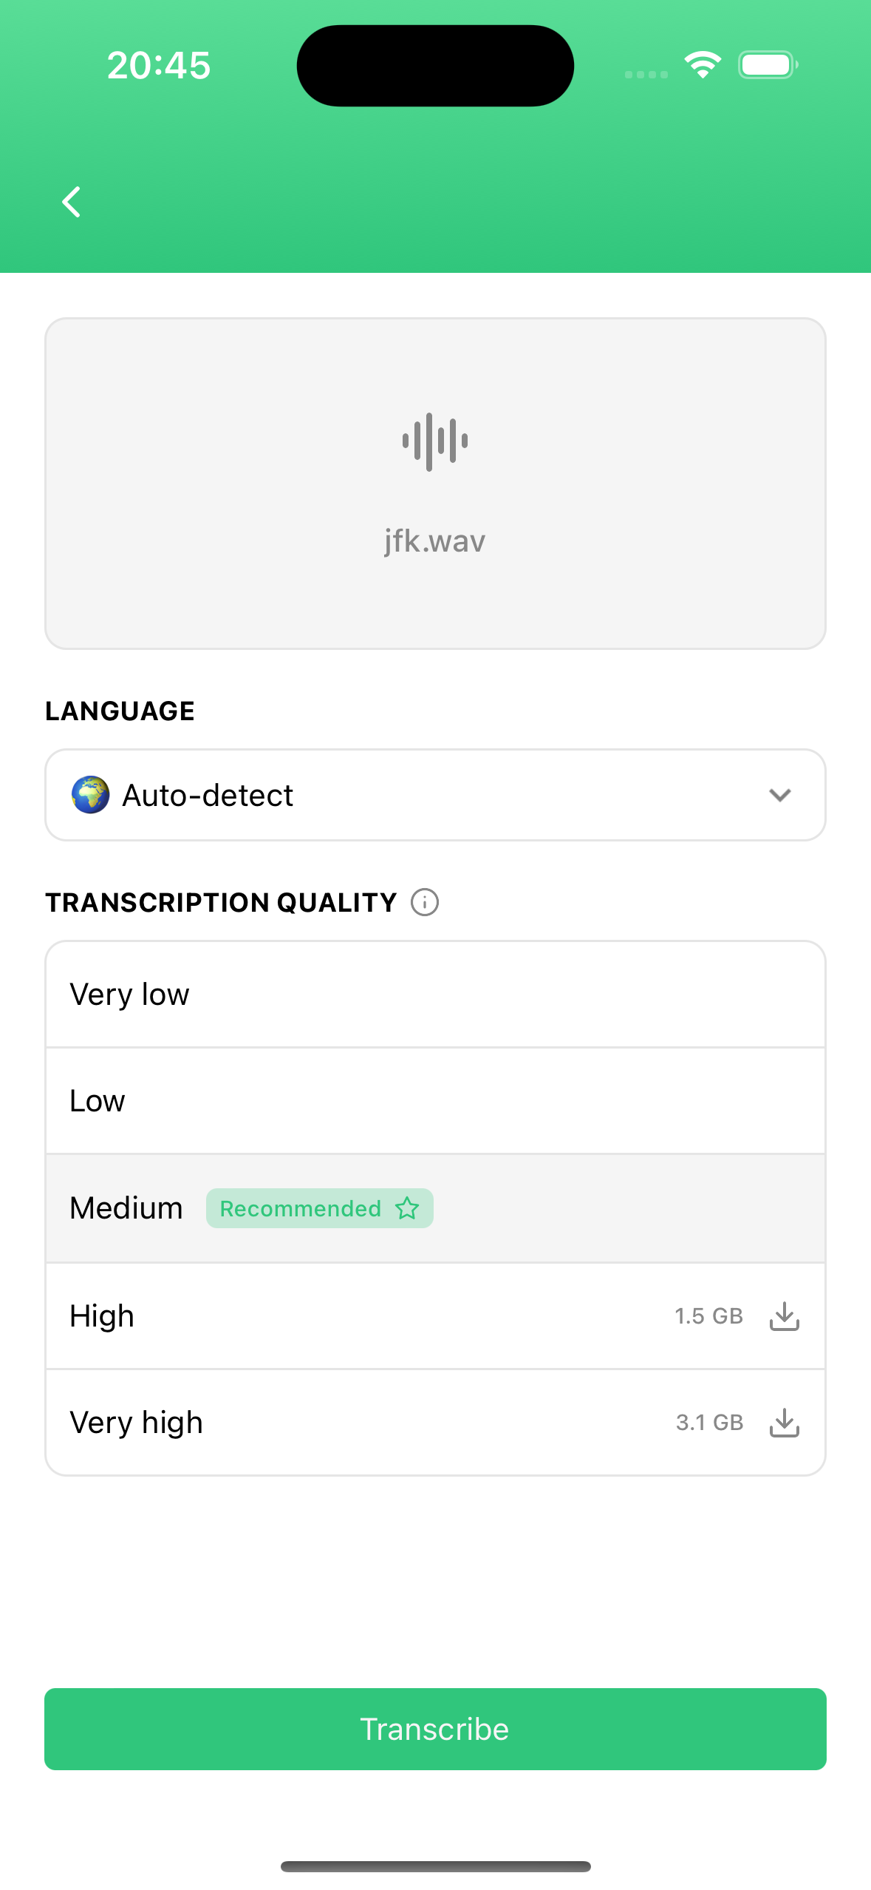Screen dimensions: 871x1890
Task: Tap the star in Recommended badge
Action: tap(407, 1208)
